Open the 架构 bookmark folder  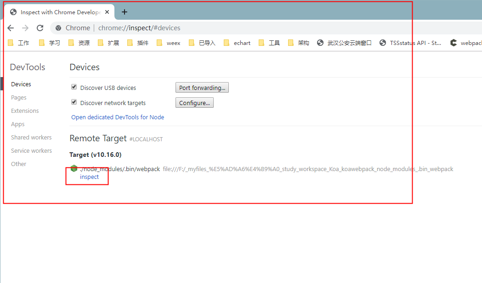pyautogui.click(x=299, y=43)
